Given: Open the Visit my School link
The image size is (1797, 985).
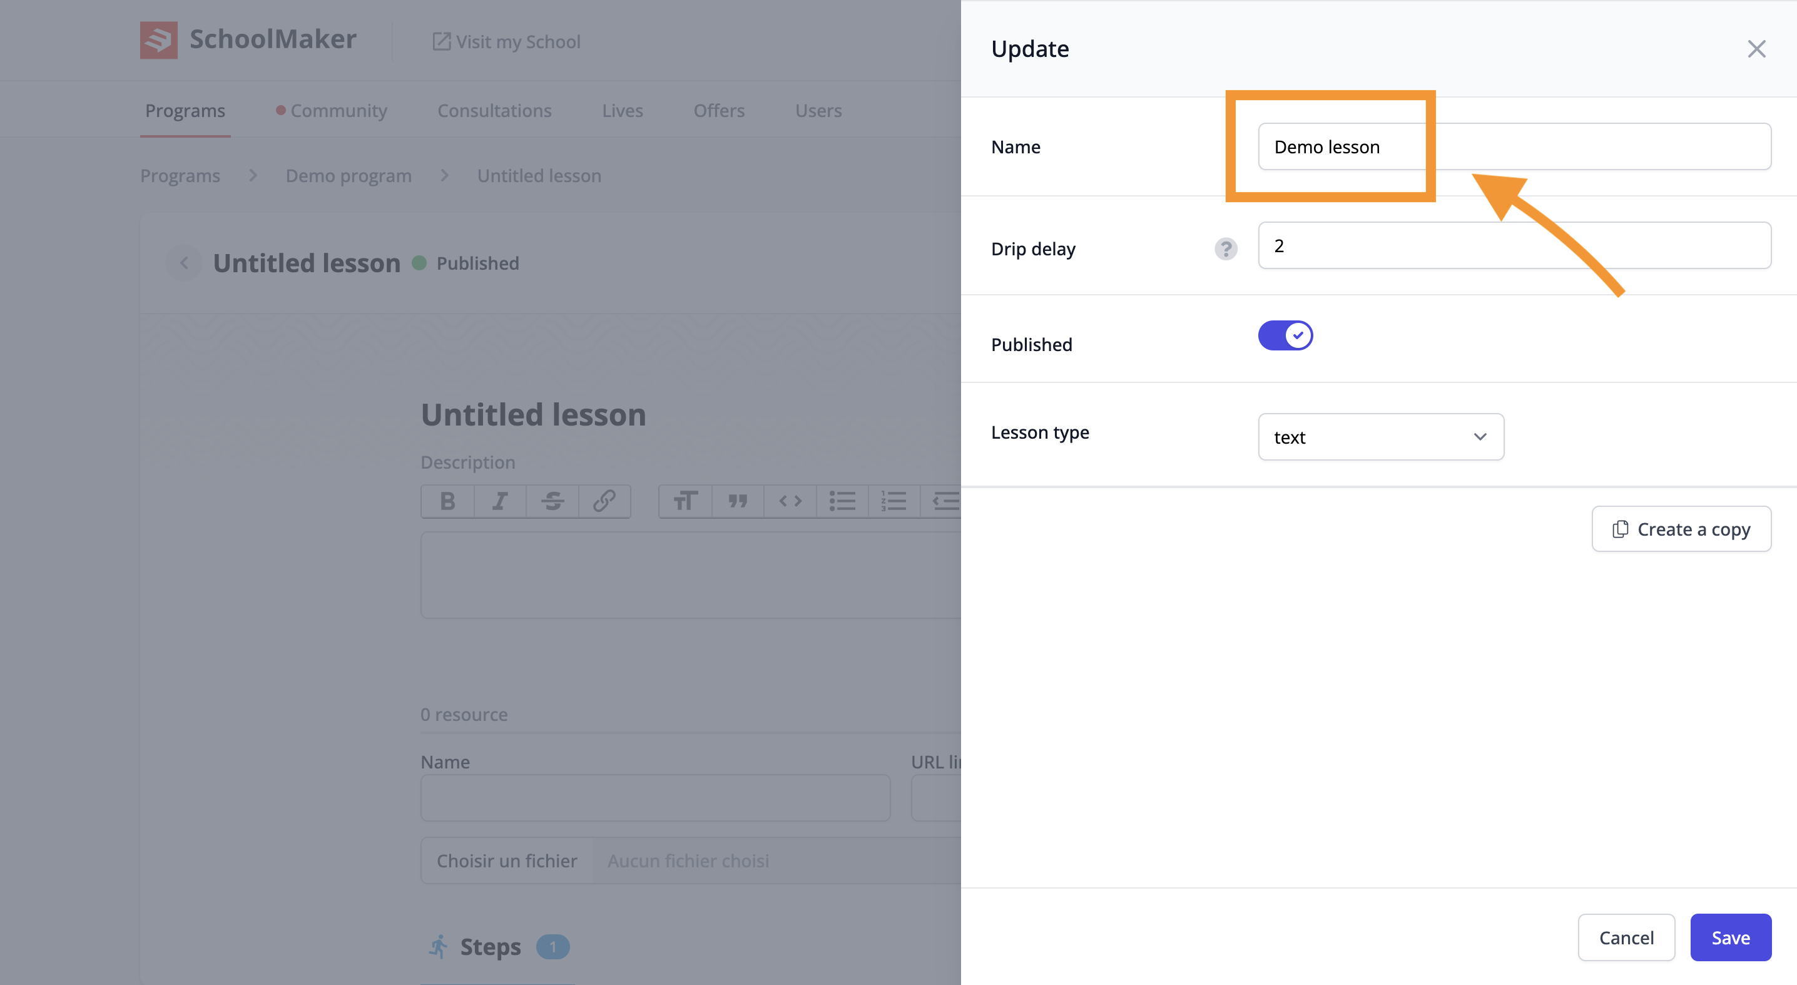Looking at the screenshot, I should coord(506,42).
